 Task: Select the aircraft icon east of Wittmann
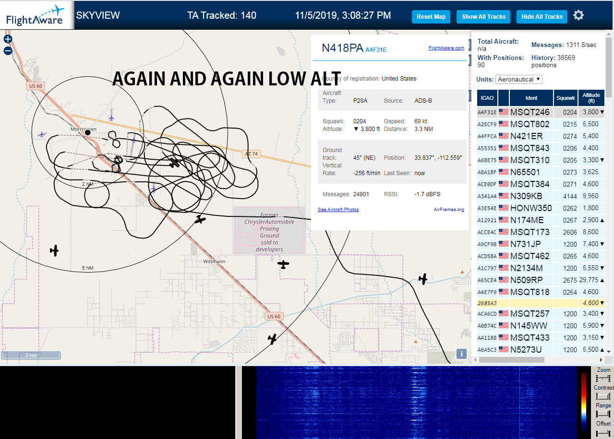(284, 264)
